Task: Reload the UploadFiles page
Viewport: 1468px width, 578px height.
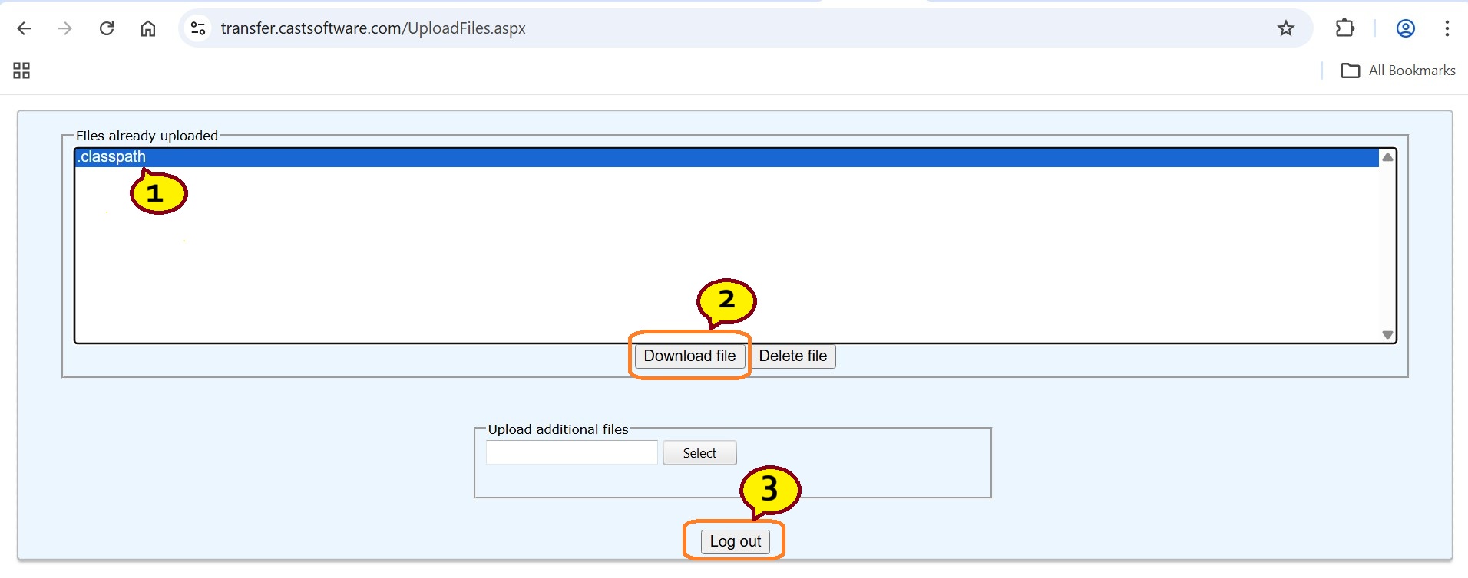Action: 107,28
